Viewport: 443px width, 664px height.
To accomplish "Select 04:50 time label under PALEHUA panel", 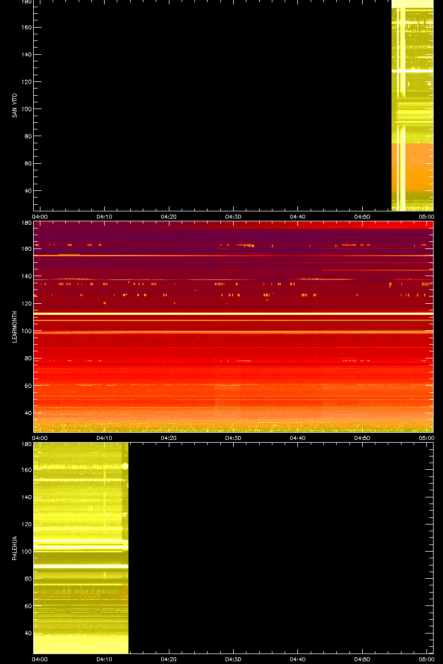I will 362,659.
